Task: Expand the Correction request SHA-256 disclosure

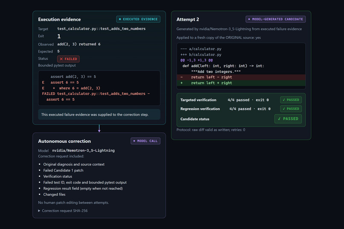Action: tap(63, 211)
